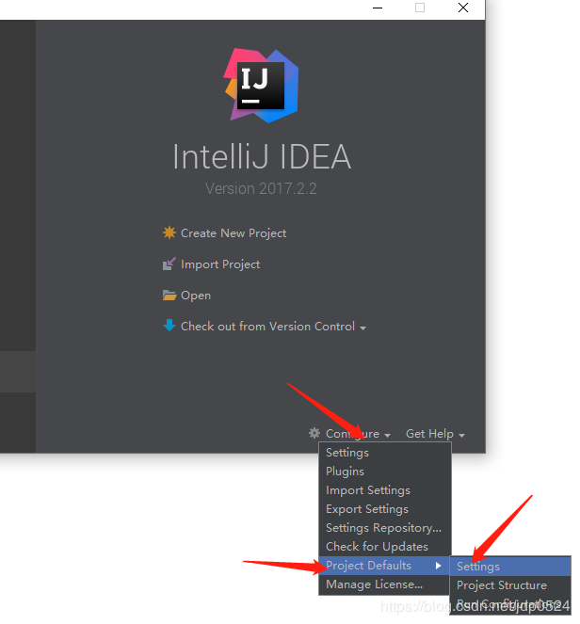Image resolution: width=580 pixels, height=624 pixels.
Task: Highlight Project Defaults menu item
Action: [x=385, y=566]
